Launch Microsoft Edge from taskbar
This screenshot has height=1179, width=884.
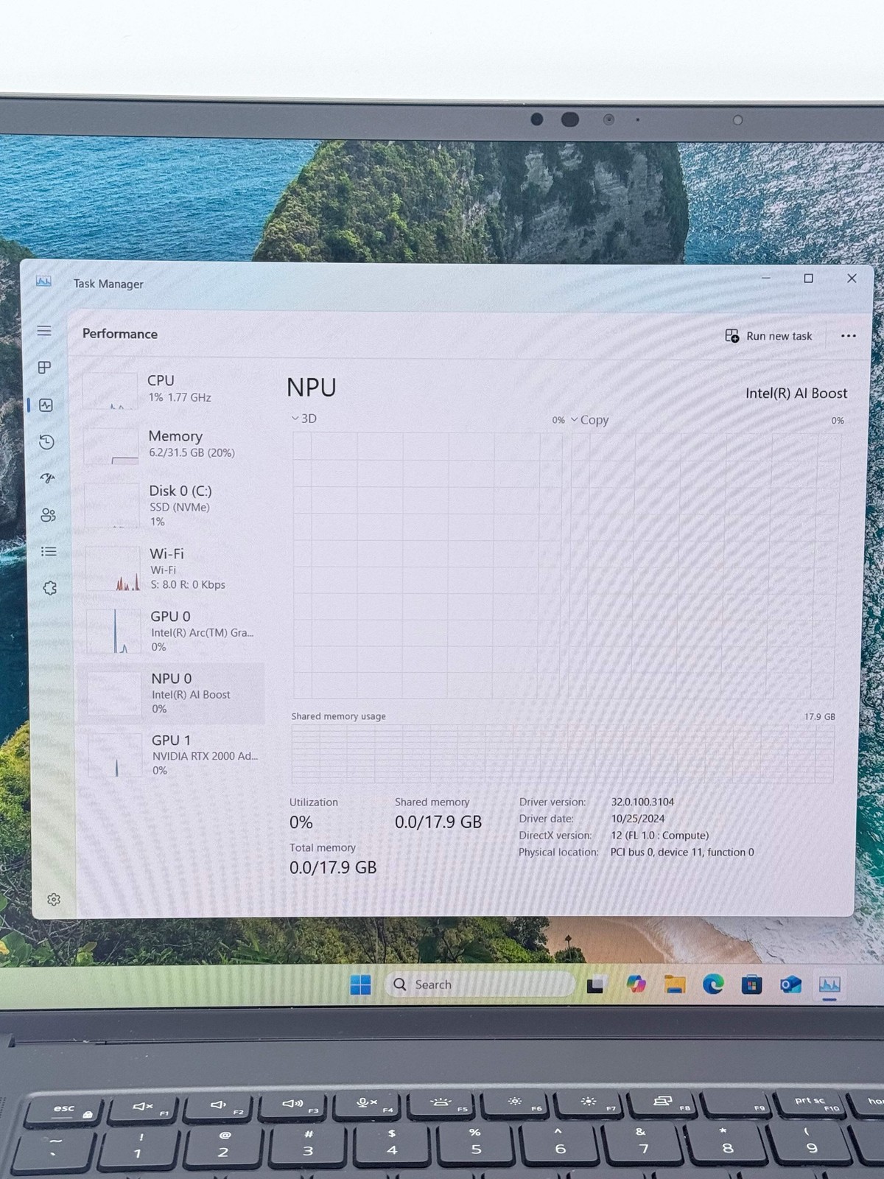[x=713, y=984]
